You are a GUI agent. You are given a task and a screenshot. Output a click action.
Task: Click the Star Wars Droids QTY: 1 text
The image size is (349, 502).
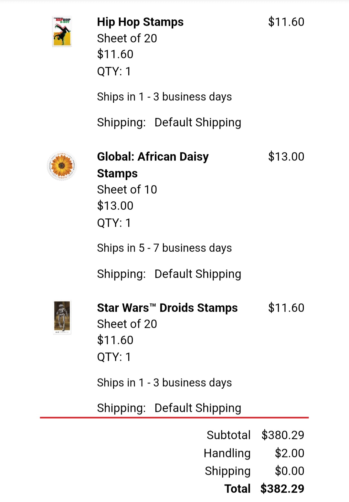pos(114,357)
